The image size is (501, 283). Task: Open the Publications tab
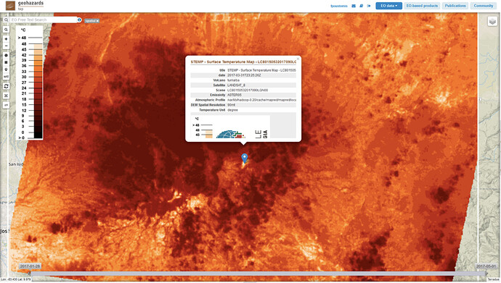pyautogui.click(x=455, y=6)
